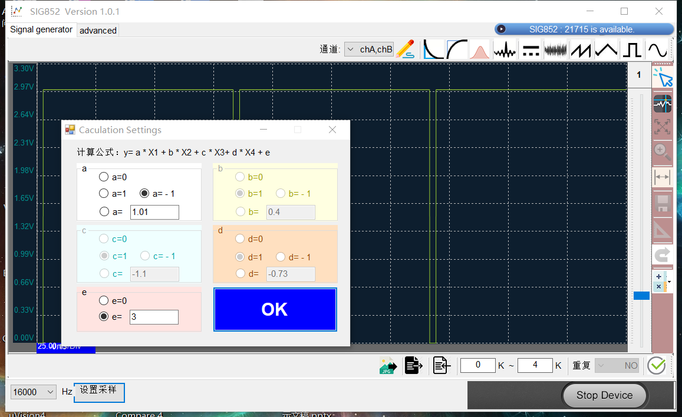Image resolution: width=682 pixels, height=417 pixels.
Task: Click the blue vertical slider handle
Action: point(641,296)
